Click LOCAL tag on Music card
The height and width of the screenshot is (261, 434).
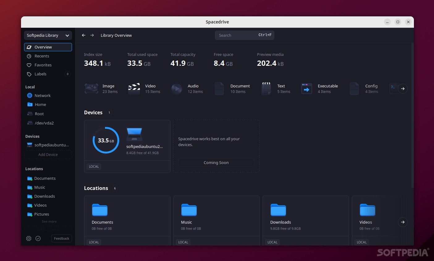(x=183, y=242)
